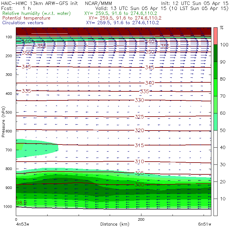Viewport: 230px width, 230px height.
Task: Click the 320 potential temperature contour label
Action: [139, 131]
